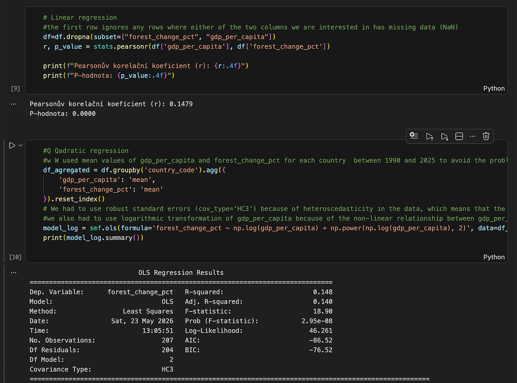The height and width of the screenshot is (383, 517).
Task: Click the 'forest_change_pct': 'mean' line
Action: 111,189
